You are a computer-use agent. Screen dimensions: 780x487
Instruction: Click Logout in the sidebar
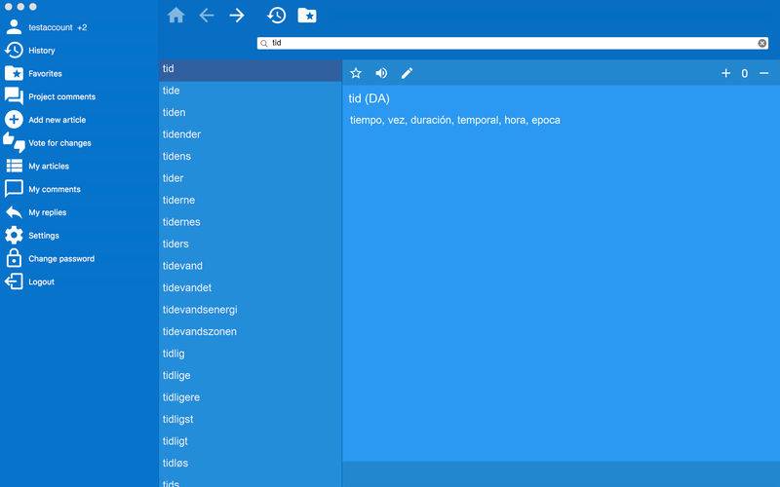click(41, 281)
